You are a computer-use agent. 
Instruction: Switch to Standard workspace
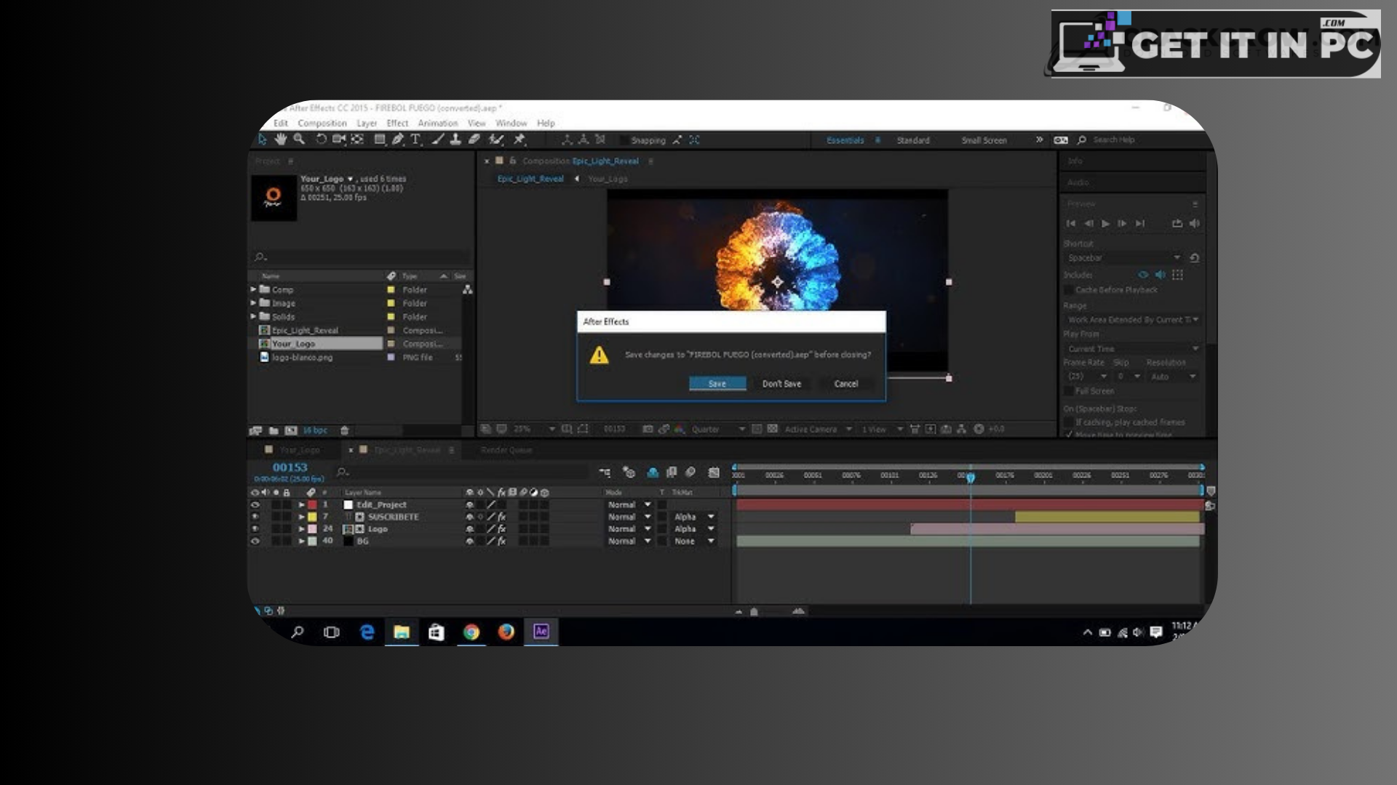coord(913,140)
